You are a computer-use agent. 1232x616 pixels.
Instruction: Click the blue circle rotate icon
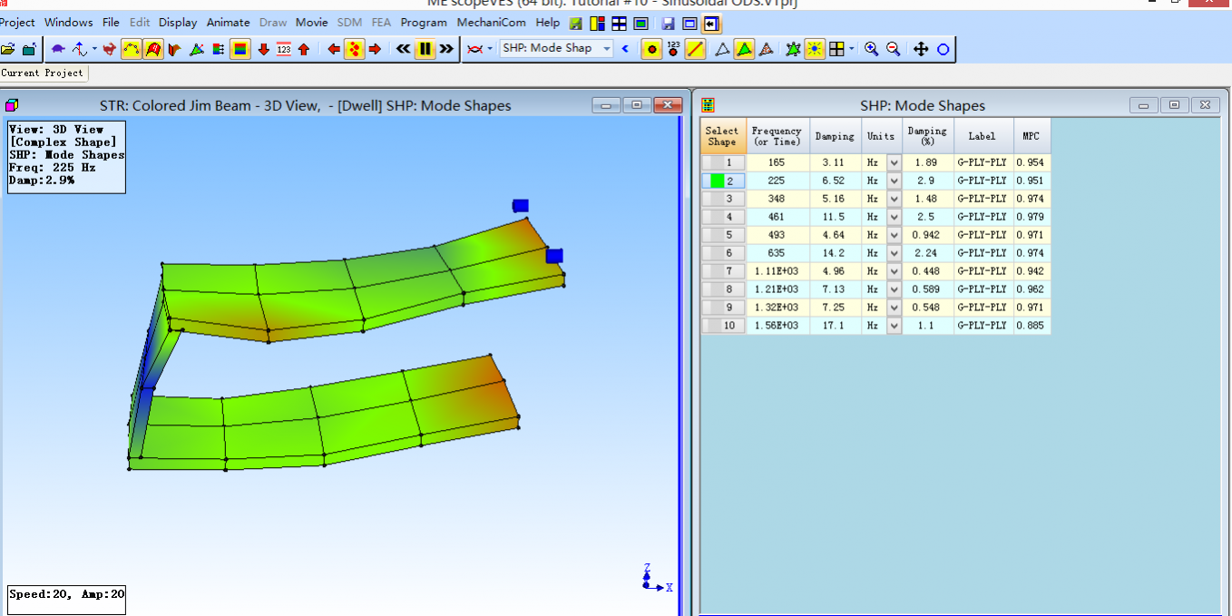943,49
